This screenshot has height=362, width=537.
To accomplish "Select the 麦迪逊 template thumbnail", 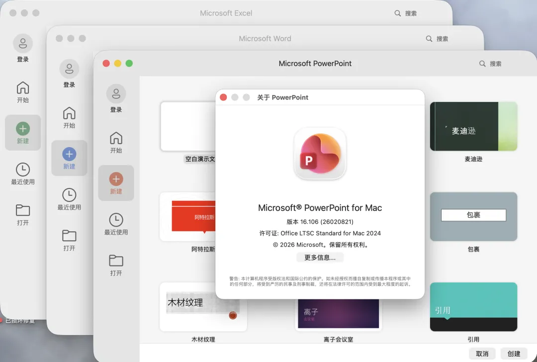I will pos(473,126).
